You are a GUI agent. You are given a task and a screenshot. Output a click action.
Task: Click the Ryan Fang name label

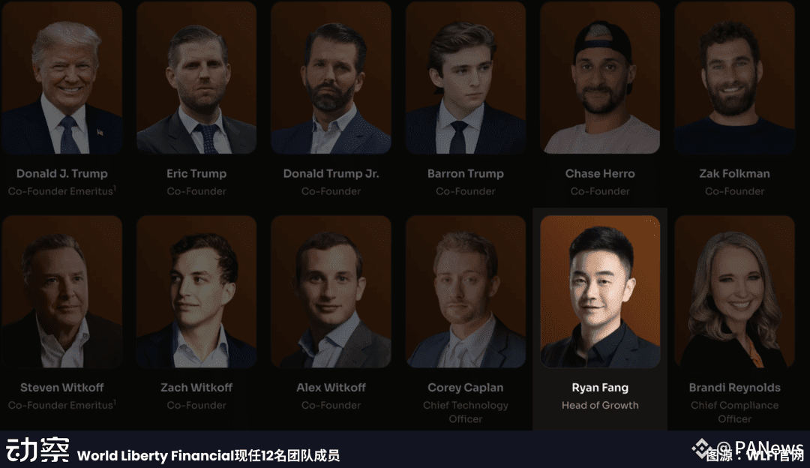click(x=600, y=388)
